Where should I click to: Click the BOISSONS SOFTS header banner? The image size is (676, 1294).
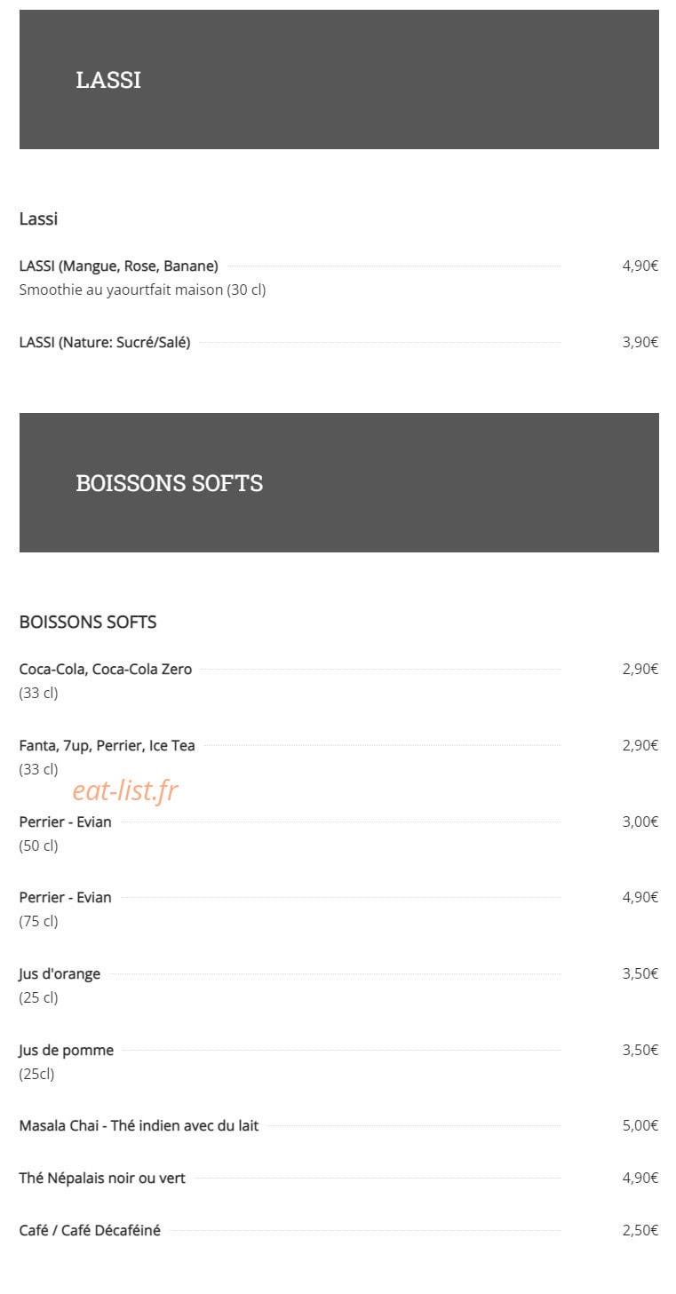click(338, 482)
